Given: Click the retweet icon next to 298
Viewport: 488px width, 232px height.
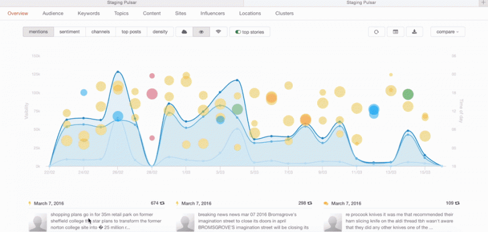Looking at the screenshot, I should point(311,204).
